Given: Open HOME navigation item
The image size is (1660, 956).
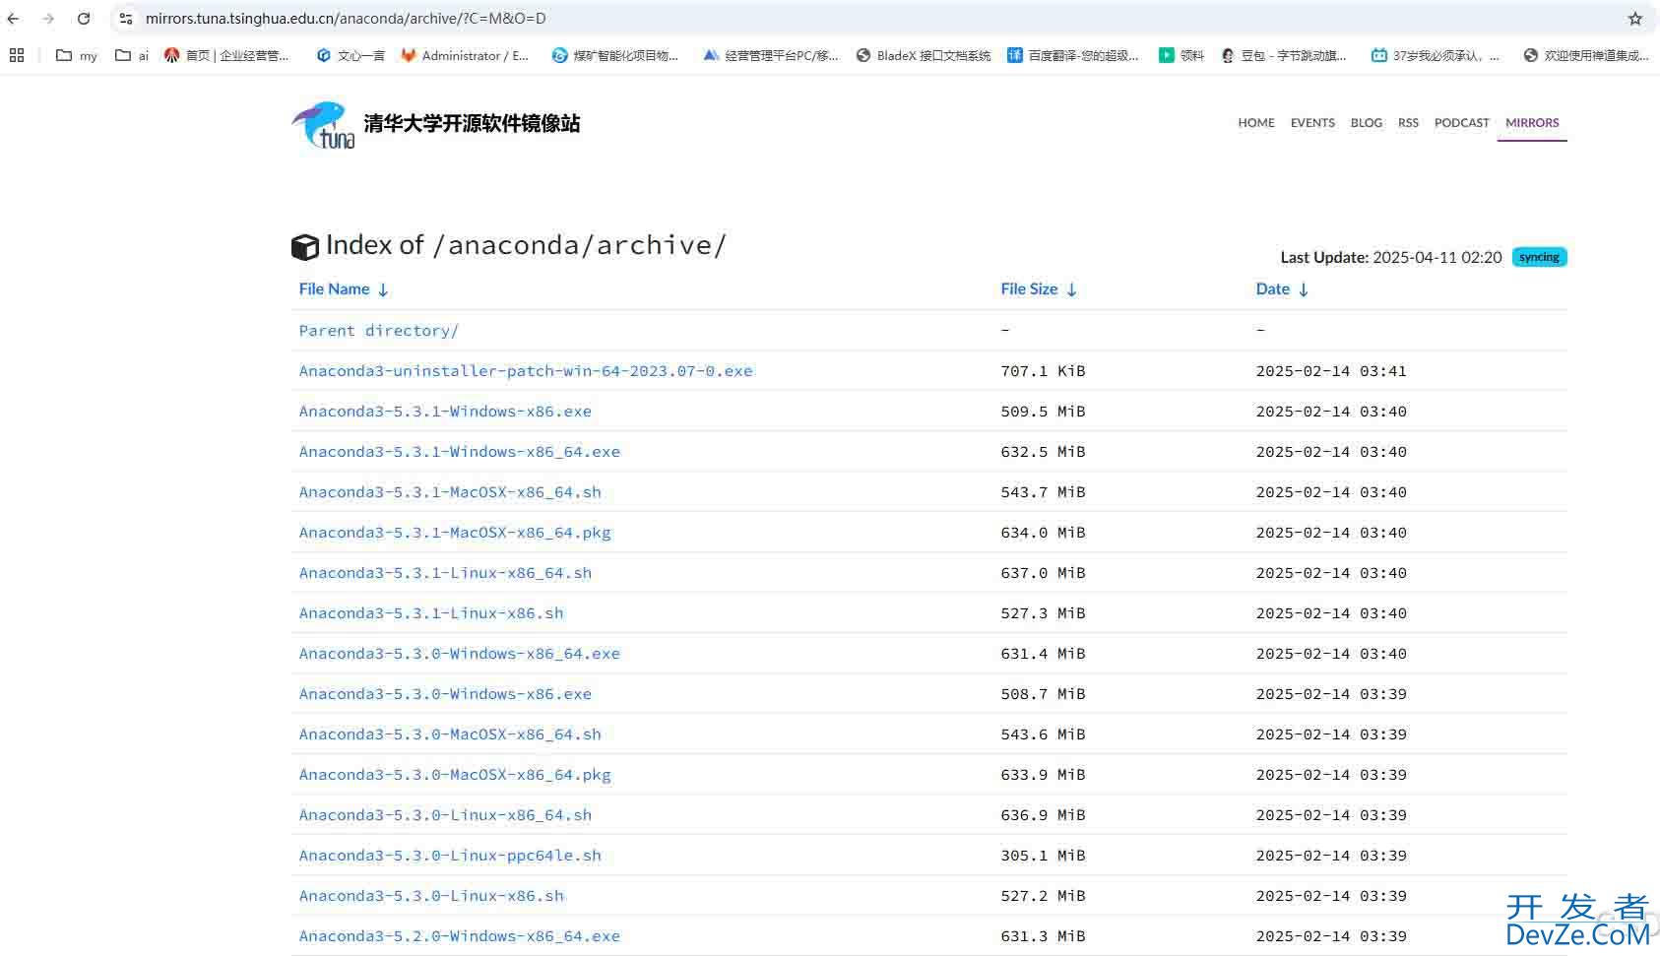Looking at the screenshot, I should click(x=1256, y=123).
